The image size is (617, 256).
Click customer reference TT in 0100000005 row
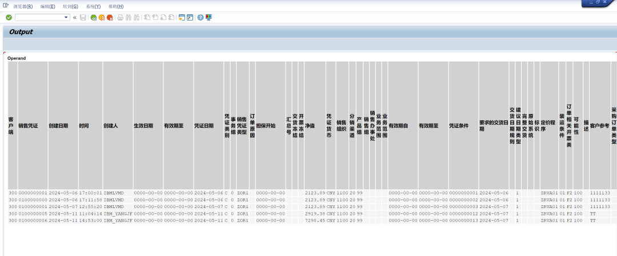(600, 214)
